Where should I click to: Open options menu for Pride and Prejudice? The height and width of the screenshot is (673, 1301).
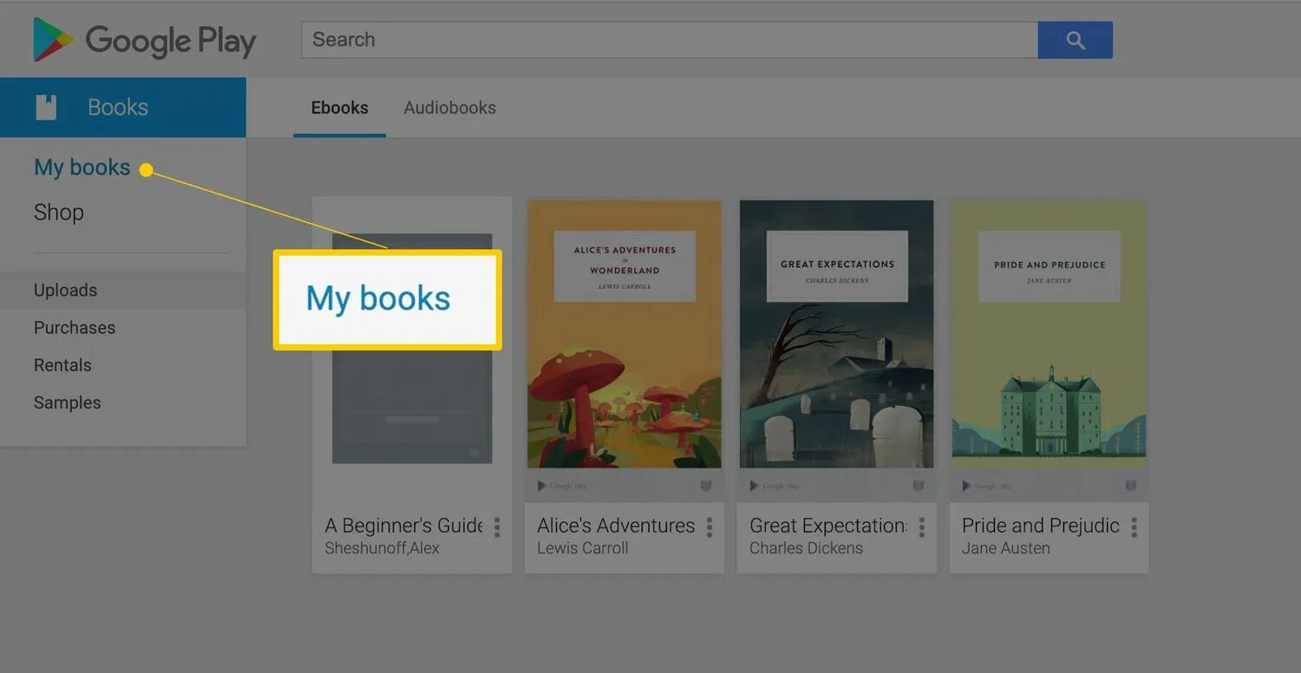click(1134, 526)
